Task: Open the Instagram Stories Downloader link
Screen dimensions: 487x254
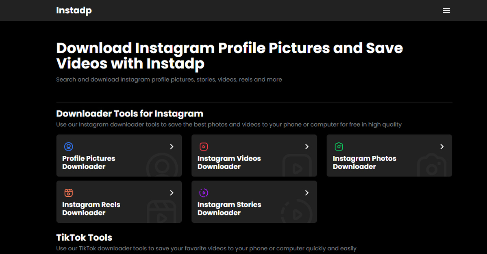Action: 229,209
